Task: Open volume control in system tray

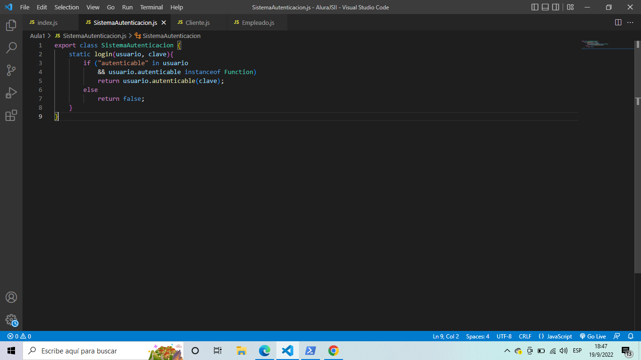Action: pyautogui.click(x=564, y=351)
